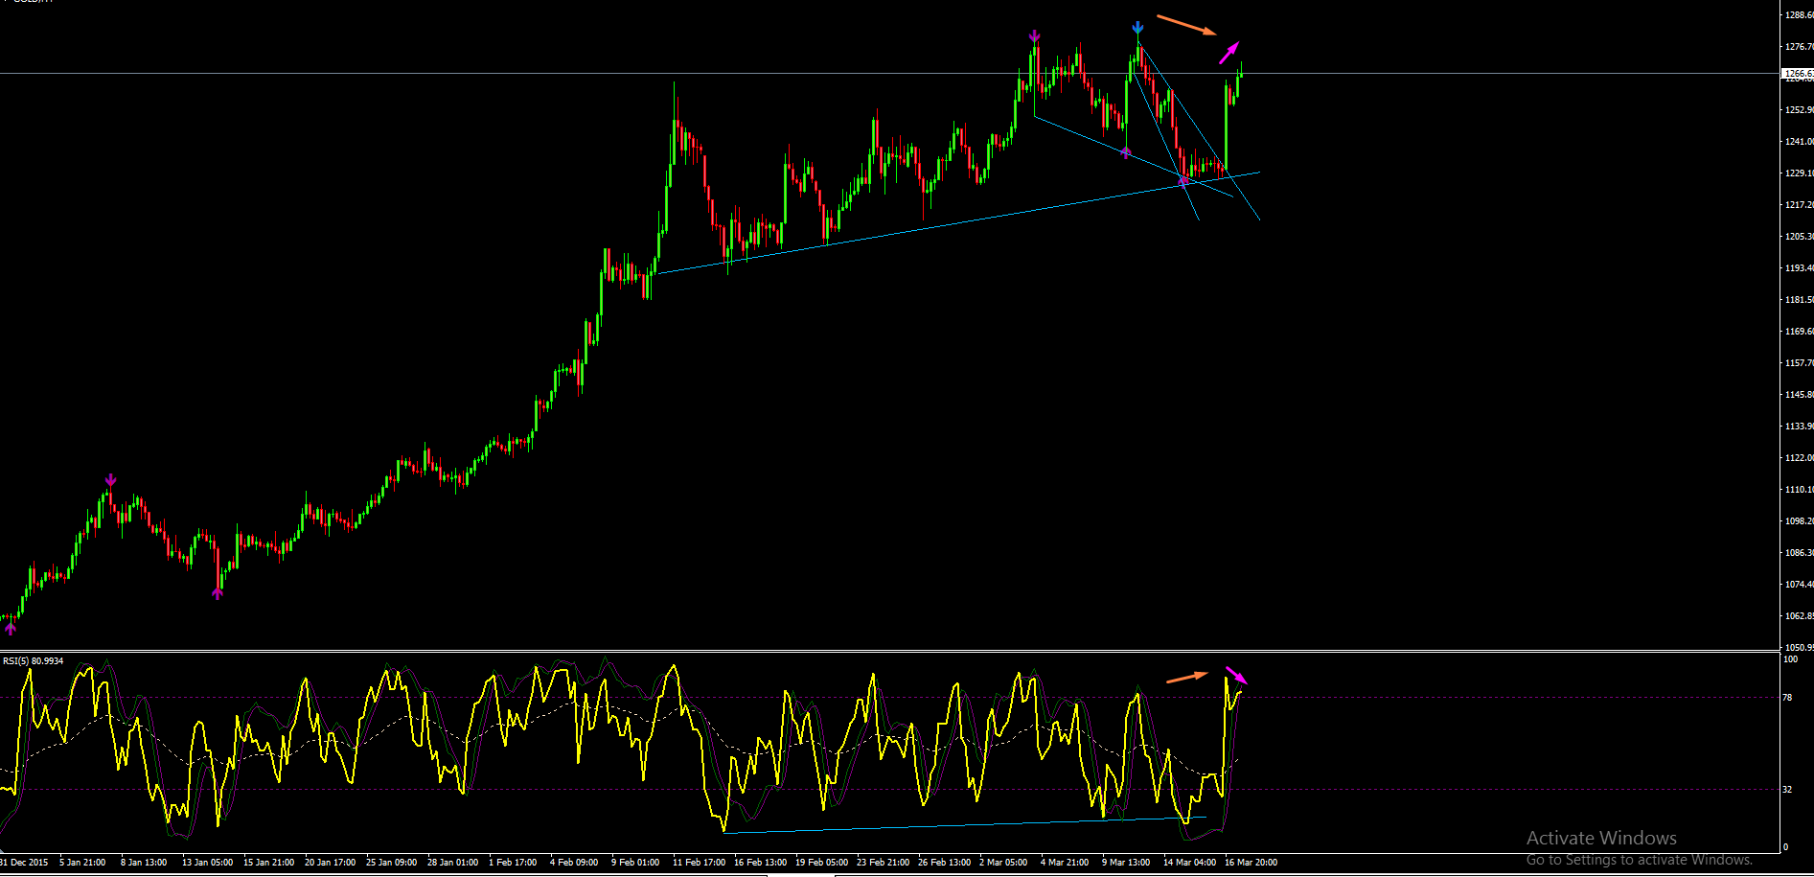Click the 19 Feb 05:00 time label
This screenshot has height=877, width=1814.
[821, 863]
